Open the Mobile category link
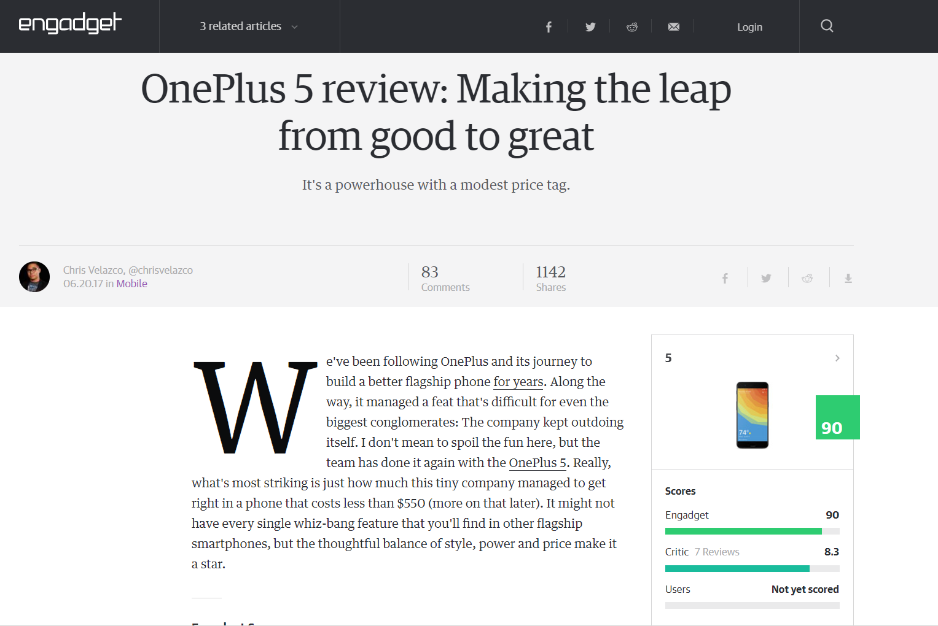Screen dimensions: 938x626 pos(132,284)
